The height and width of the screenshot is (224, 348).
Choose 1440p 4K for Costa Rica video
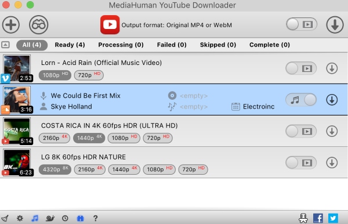[x=89, y=138]
